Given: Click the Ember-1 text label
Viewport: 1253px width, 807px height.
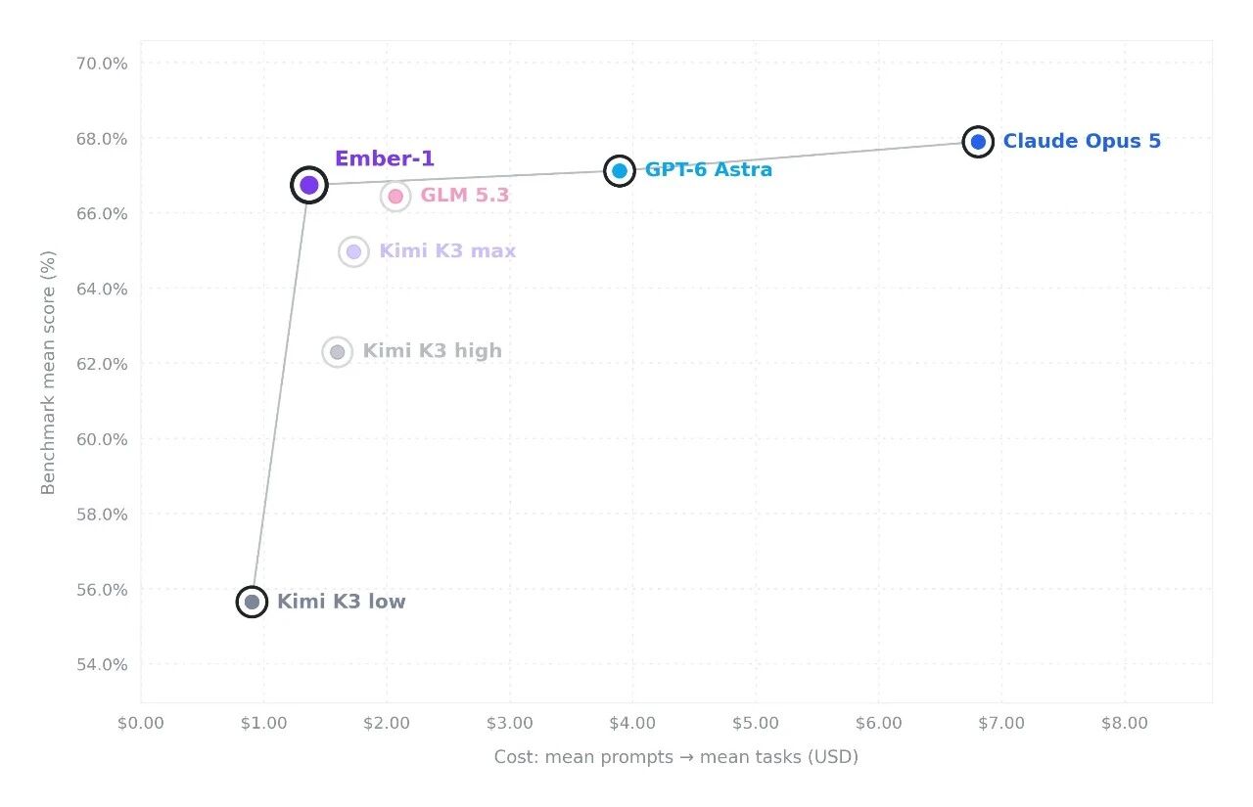Looking at the screenshot, I should tap(385, 159).
